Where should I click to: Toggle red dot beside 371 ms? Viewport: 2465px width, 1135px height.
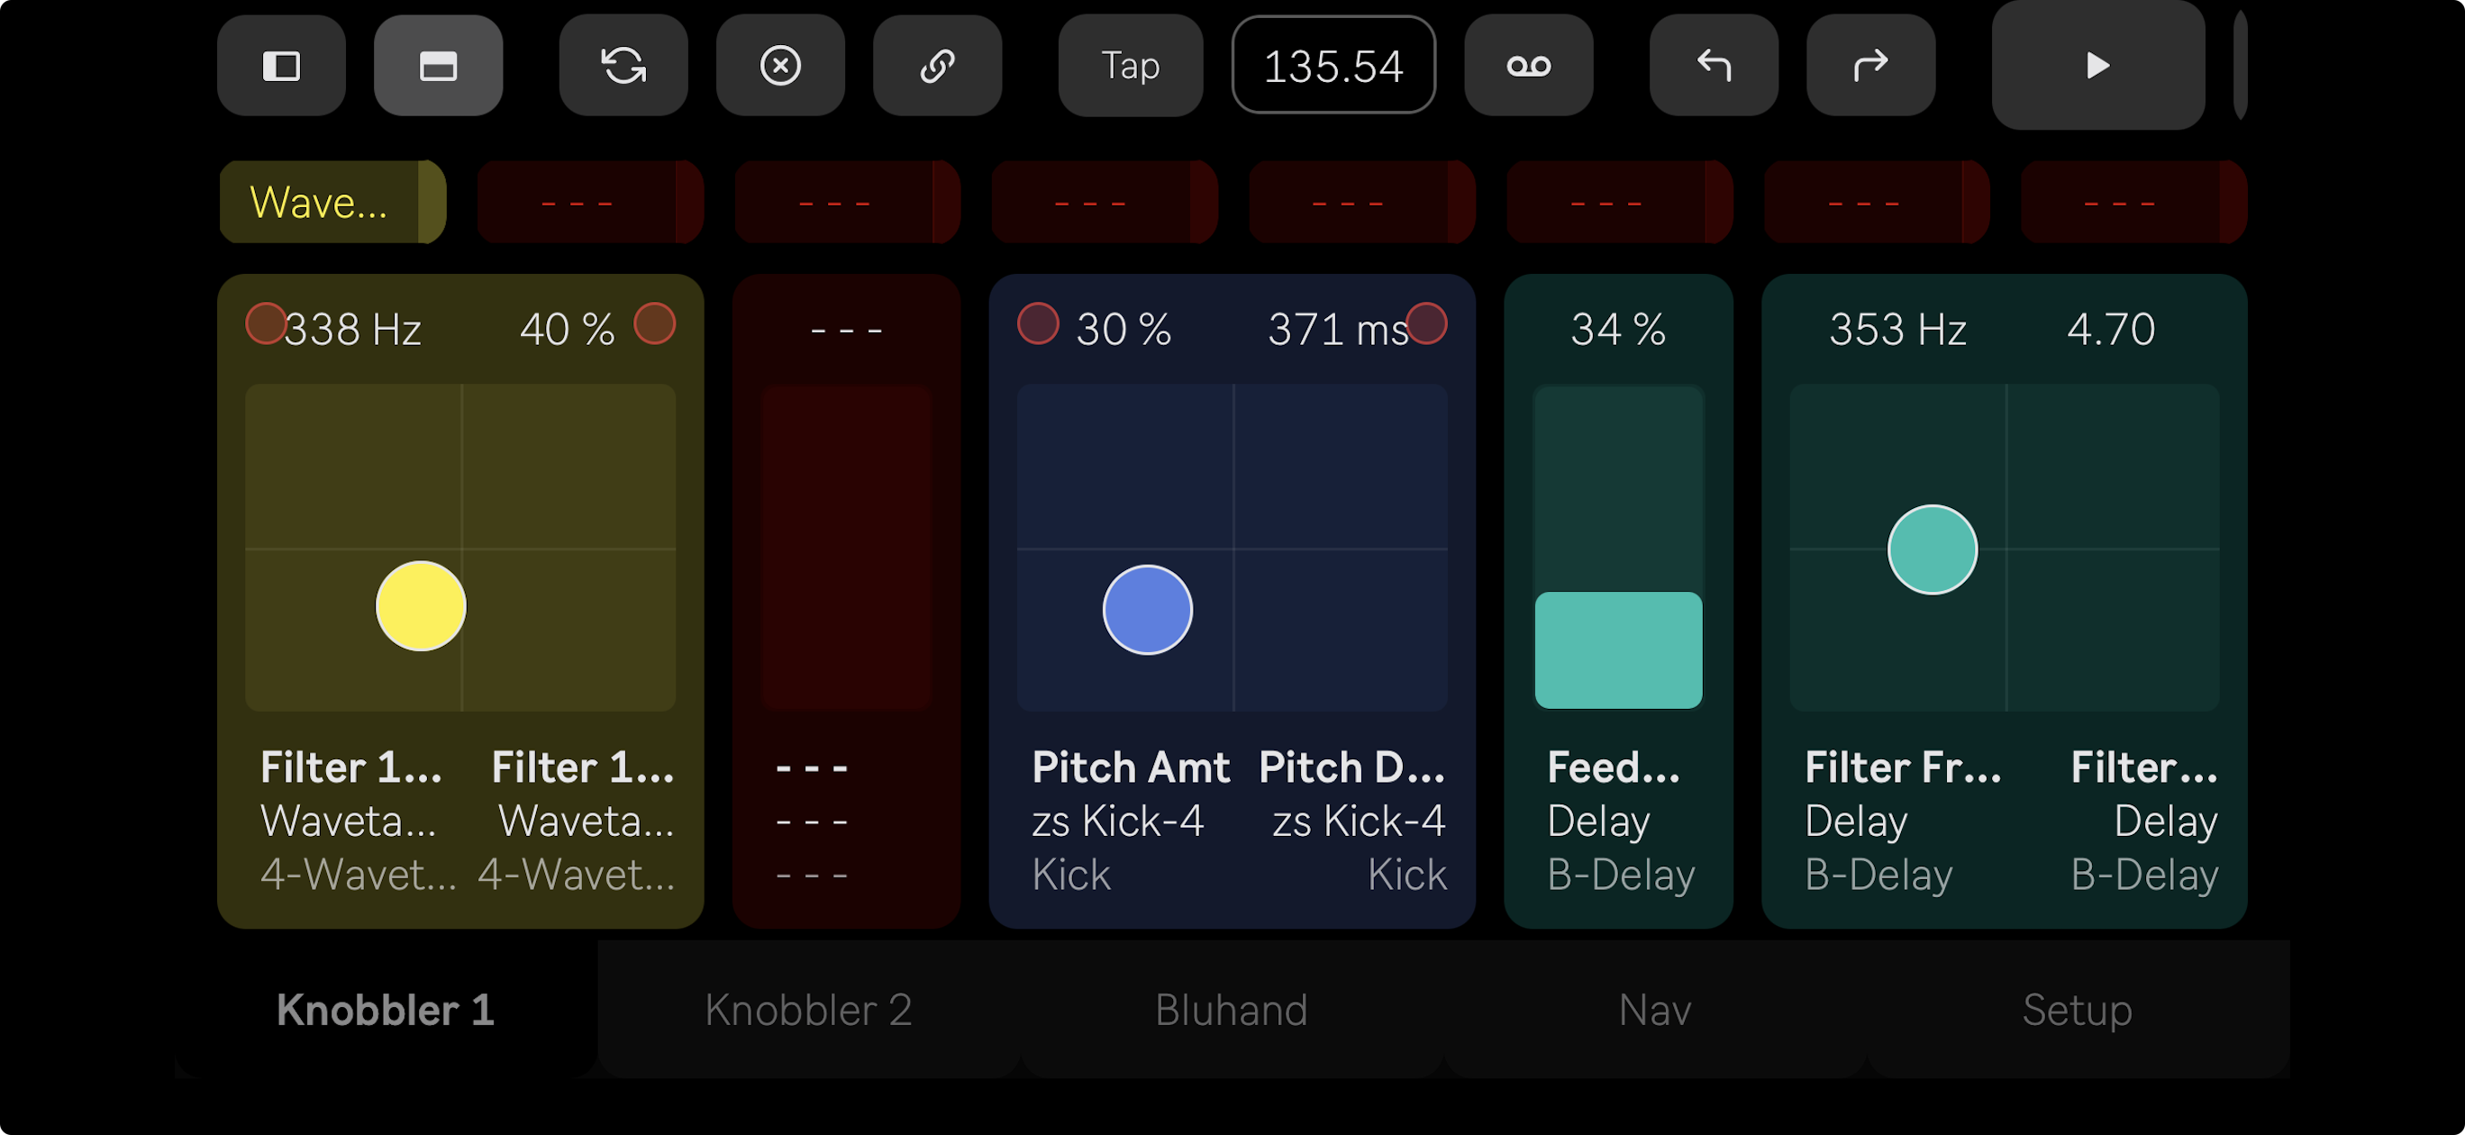pyautogui.click(x=1426, y=323)
